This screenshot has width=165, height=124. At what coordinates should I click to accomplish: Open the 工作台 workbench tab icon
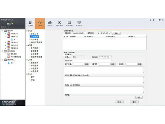[30, 23]
